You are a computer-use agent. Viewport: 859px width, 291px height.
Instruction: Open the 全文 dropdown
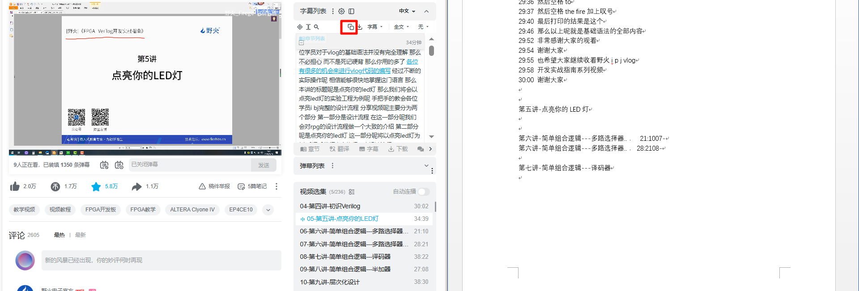[401, 27]
